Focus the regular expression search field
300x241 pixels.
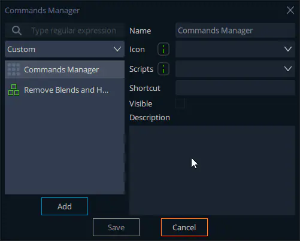coord(74,30)
